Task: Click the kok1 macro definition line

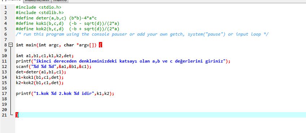Action: coord(67,23)
